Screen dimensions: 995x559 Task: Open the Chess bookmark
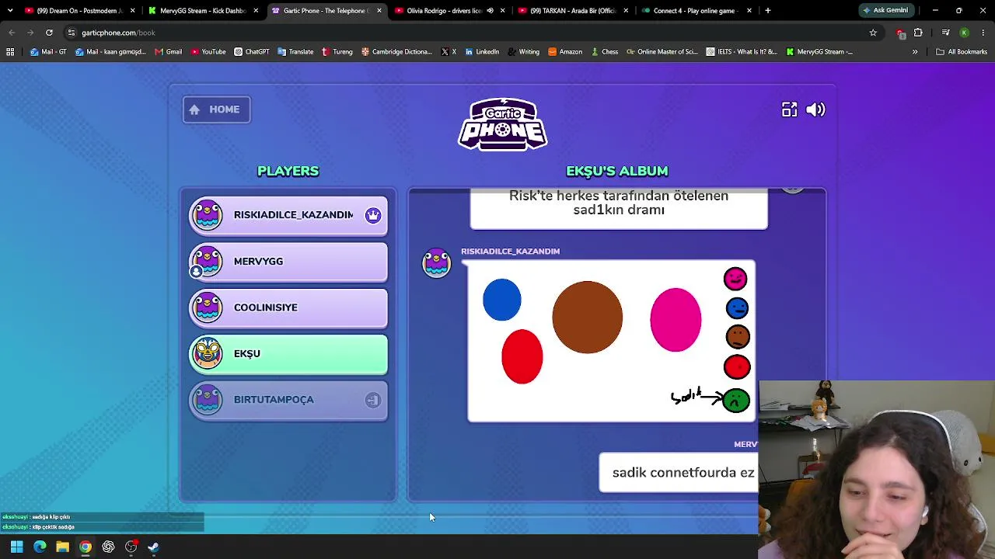[x=604, y=52]
